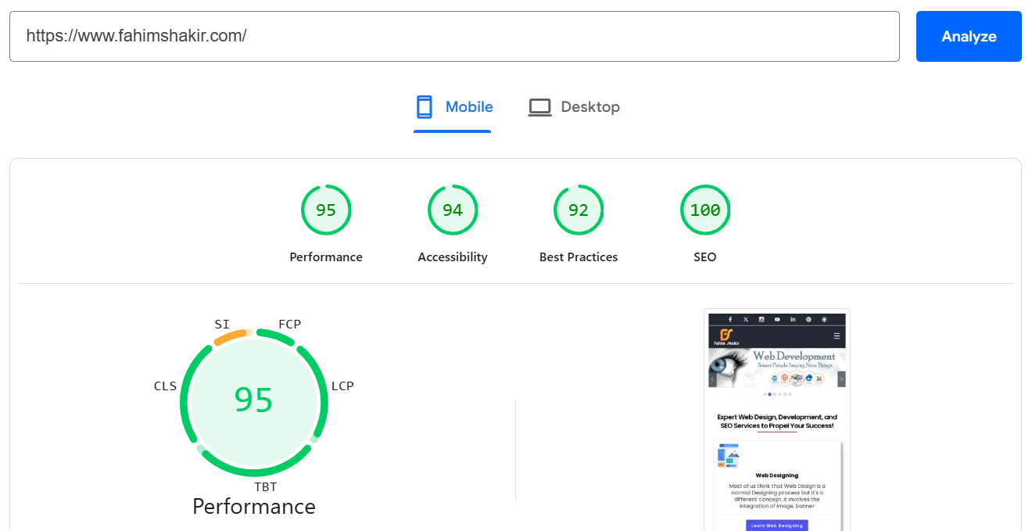Click the Fahim Shakir logo in preview
This screenshot has width=1032, height=531.
726,335
